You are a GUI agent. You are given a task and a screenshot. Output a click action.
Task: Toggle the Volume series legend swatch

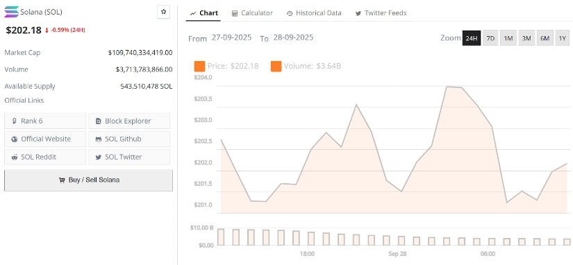[276, 66]
